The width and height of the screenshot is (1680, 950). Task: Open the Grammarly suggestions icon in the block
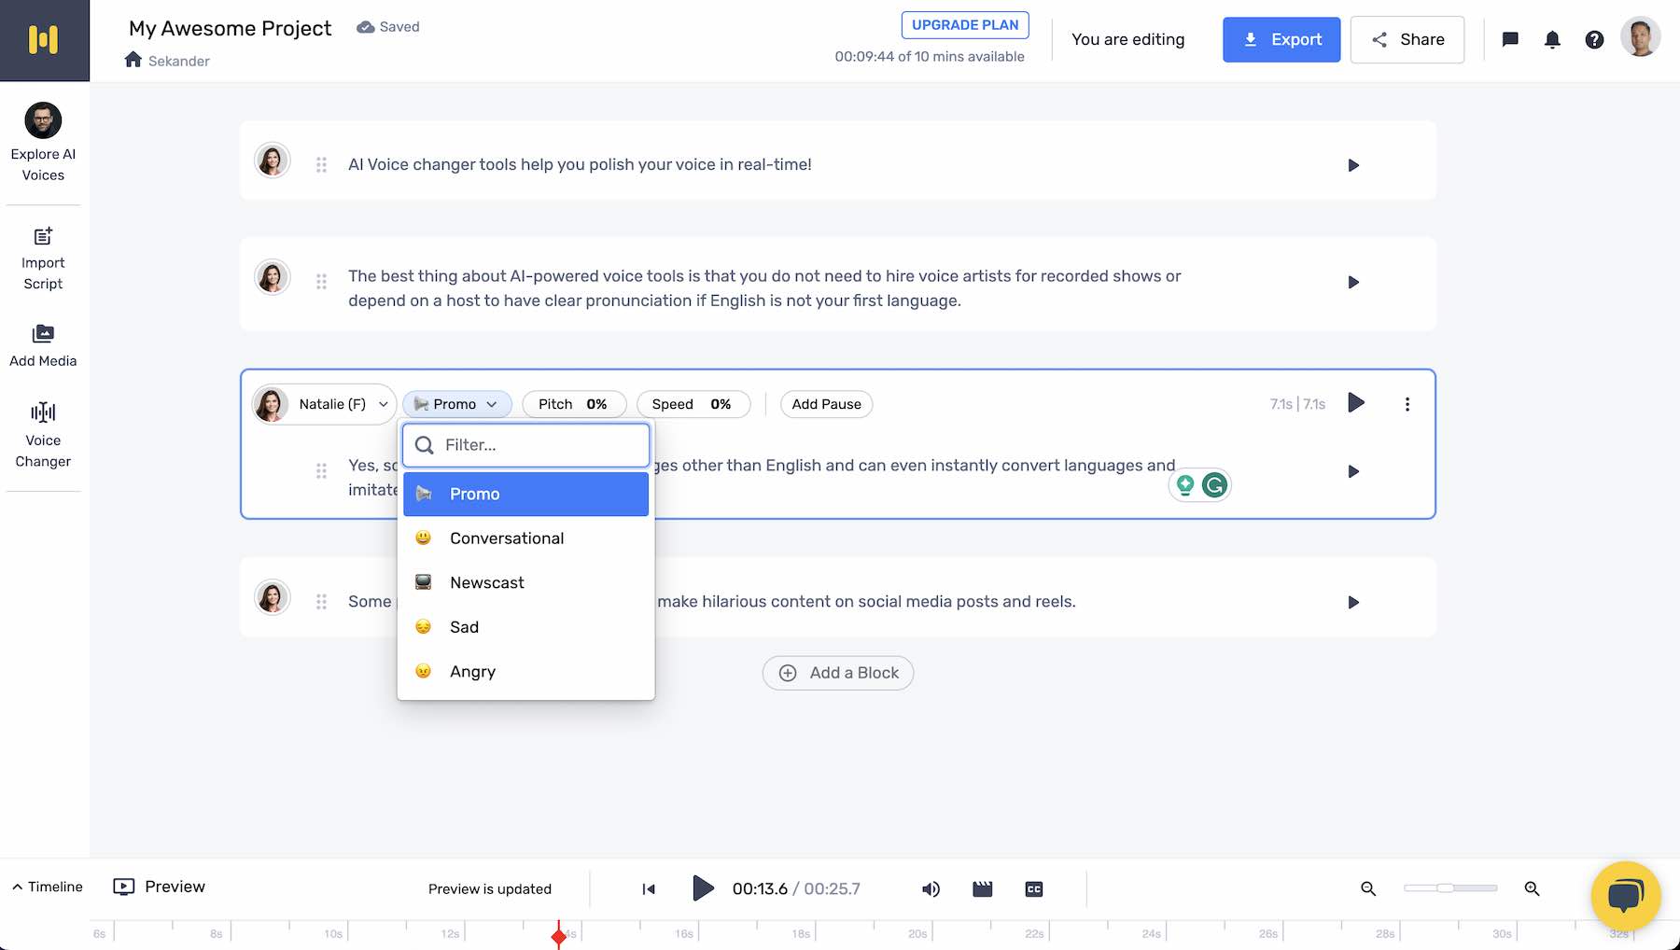(1214, 484)
